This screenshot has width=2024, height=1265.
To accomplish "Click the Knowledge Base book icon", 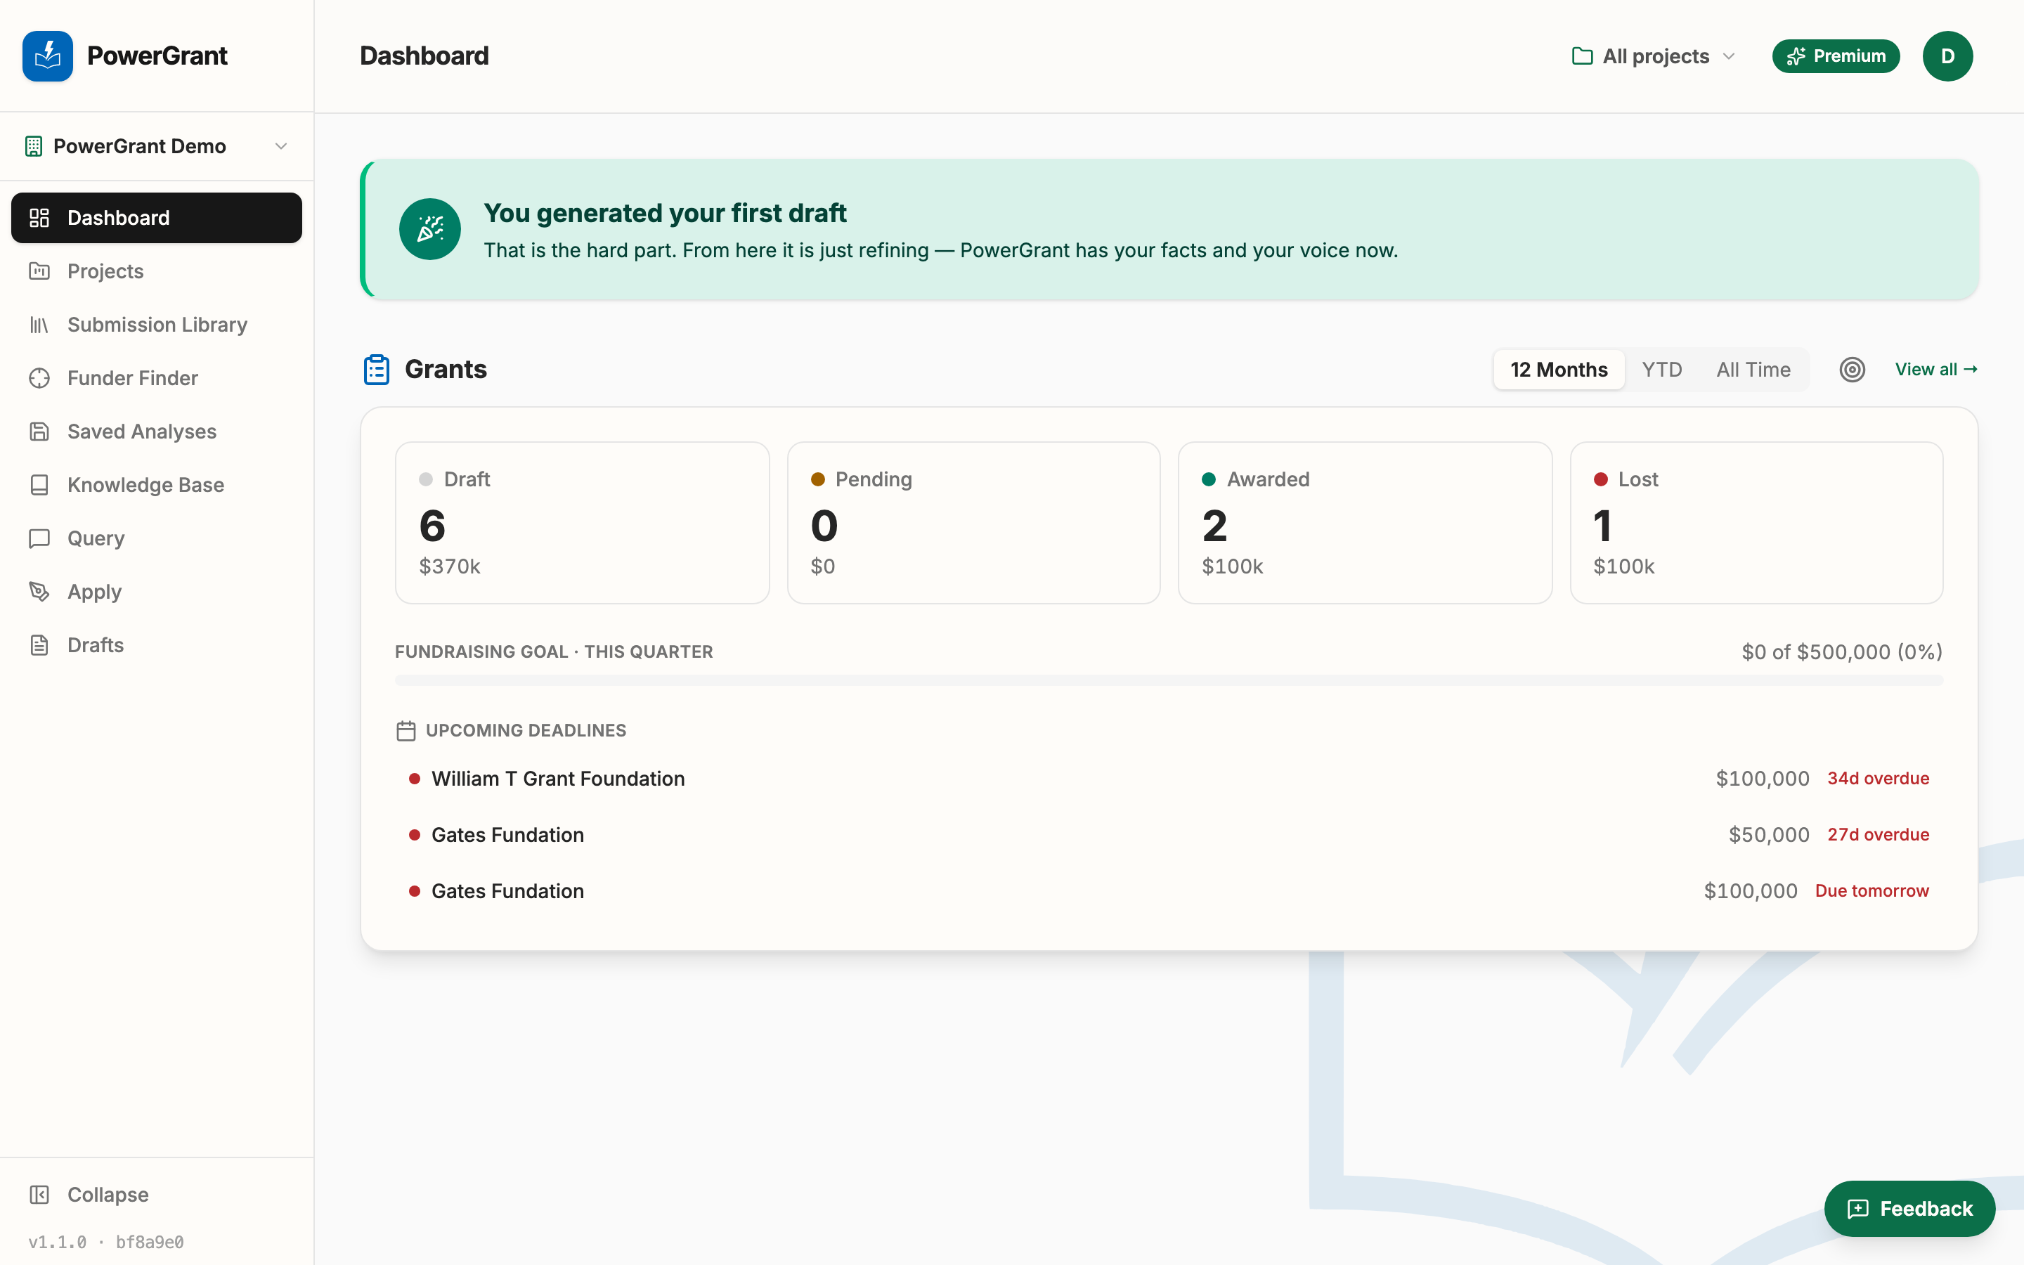I will click(39, 485).
